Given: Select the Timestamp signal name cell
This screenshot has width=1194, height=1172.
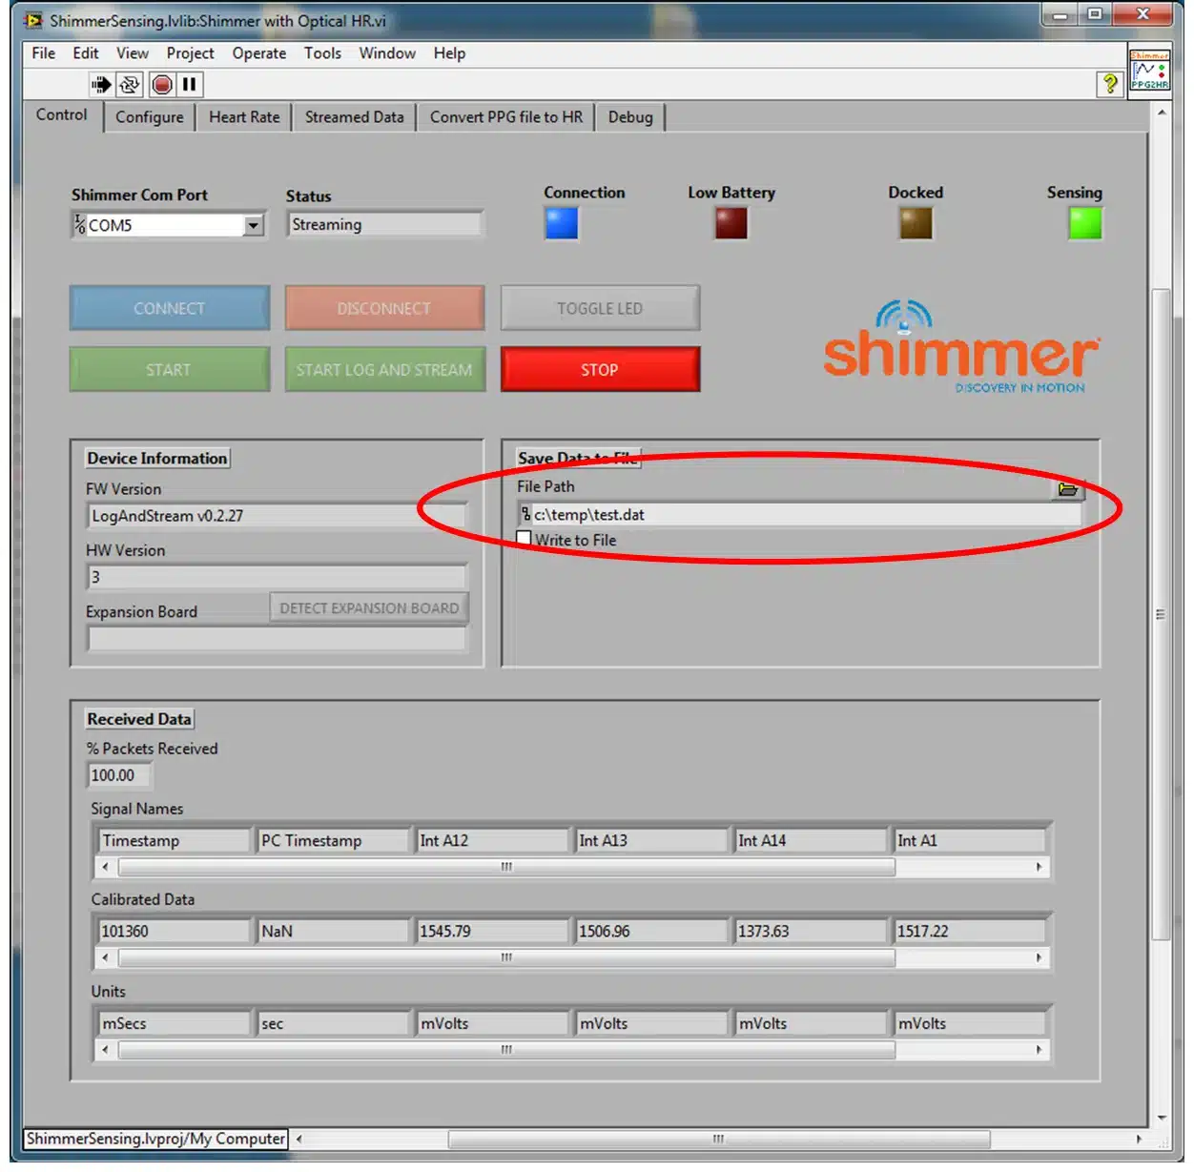Looking at the screenshot, I should (174, 840).
